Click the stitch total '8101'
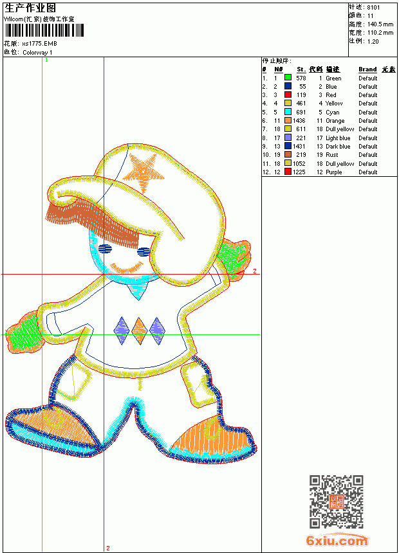The height and width of the screenshot is (553, 399). (x=373, y=8)
